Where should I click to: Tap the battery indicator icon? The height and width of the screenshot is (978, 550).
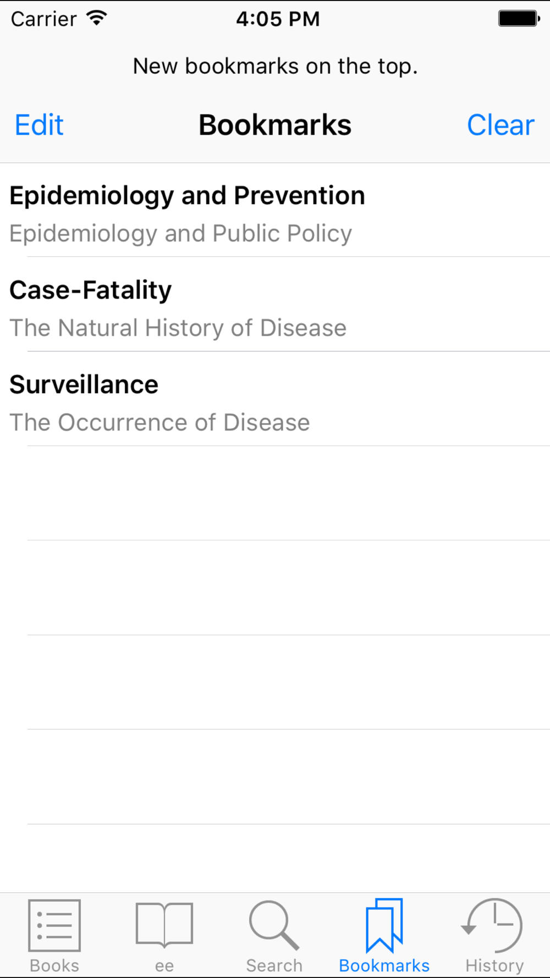pos(519,19)
